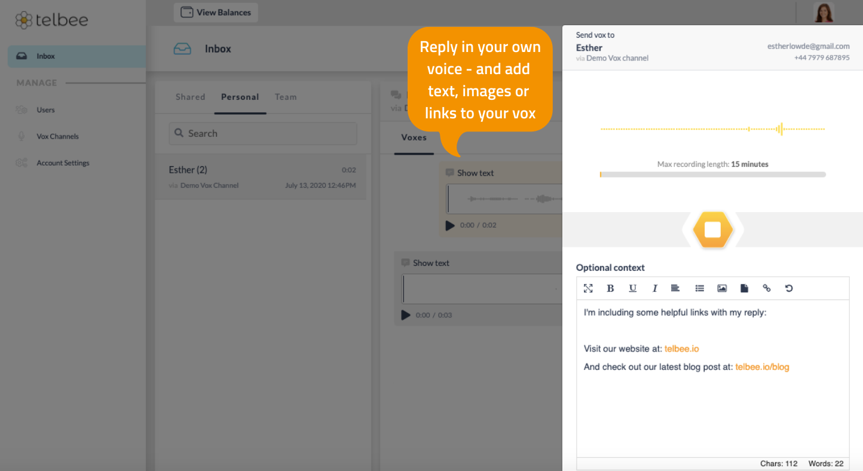The image size is (863, 471).
Task: Toggle underline formatting in context editor
Action: [632, 288]
